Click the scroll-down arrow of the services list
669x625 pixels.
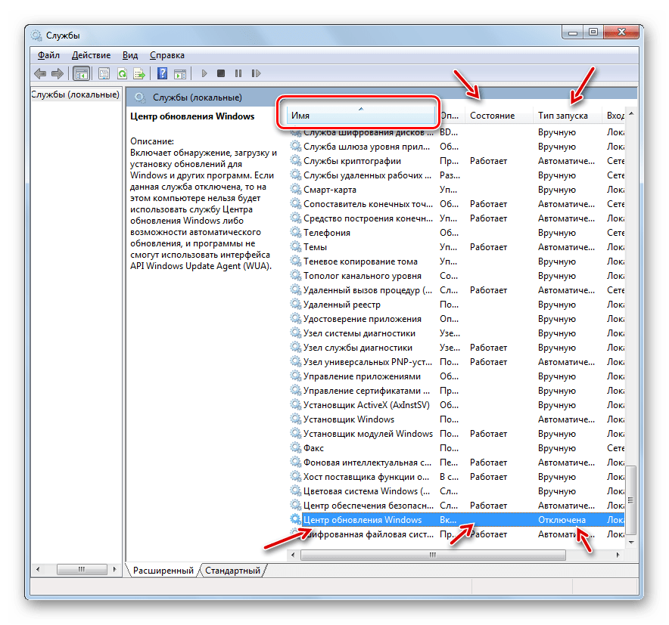coord(631,542)
